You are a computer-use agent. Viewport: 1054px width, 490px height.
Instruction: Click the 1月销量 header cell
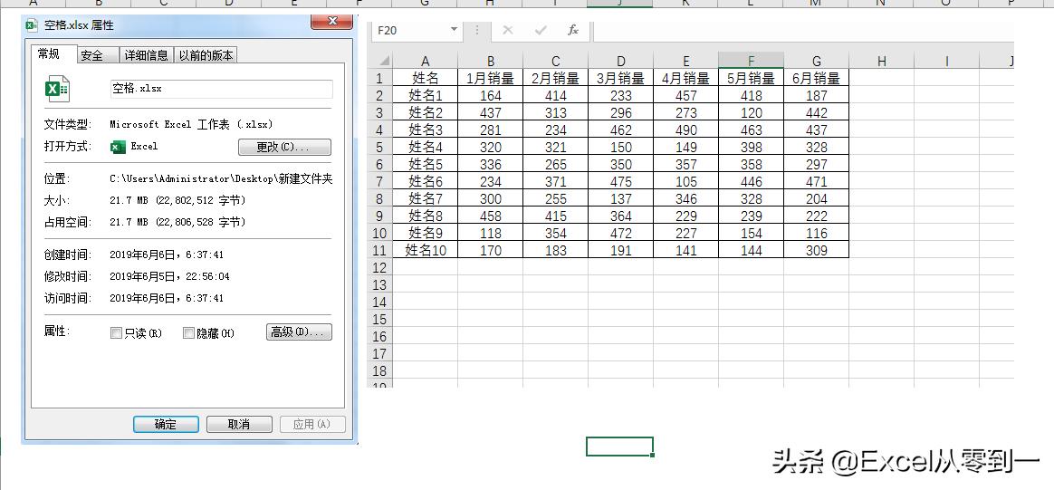(491, 78)
